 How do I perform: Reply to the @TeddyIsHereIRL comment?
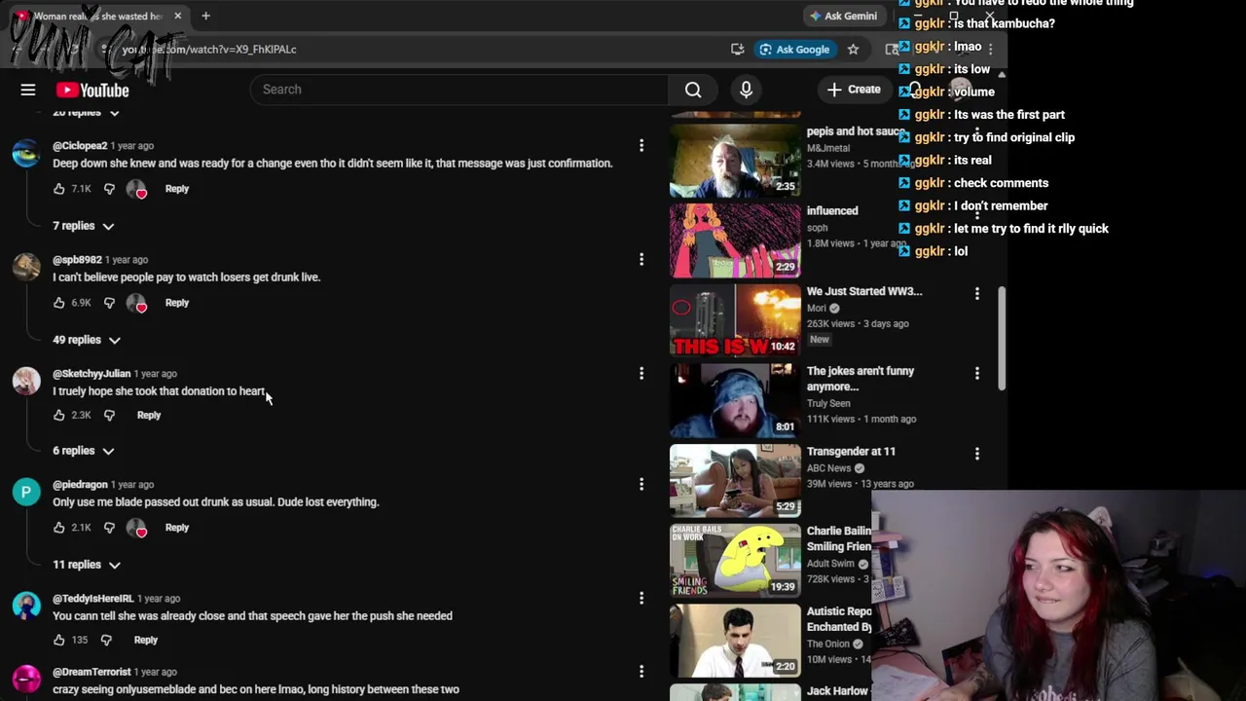[x=145, y=640]
